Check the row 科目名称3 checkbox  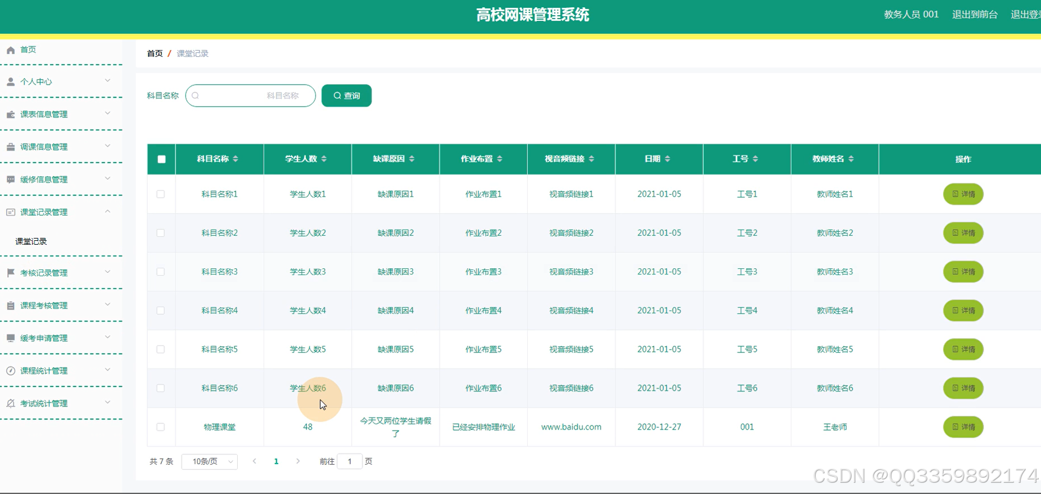pos(161,272)
